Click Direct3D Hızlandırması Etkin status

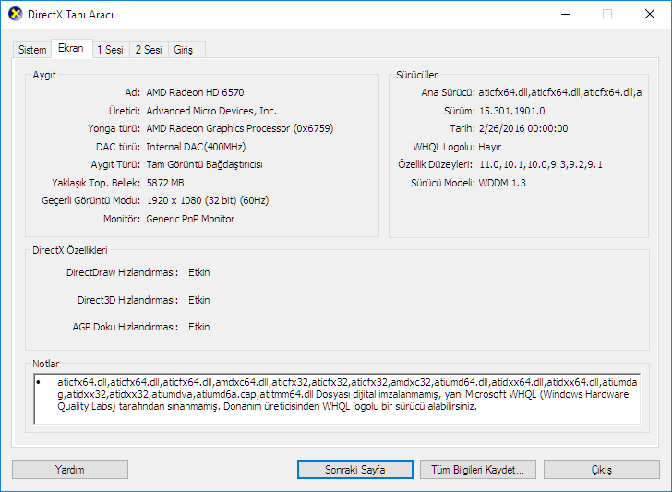pyautogui.click(x=198, y=300)
